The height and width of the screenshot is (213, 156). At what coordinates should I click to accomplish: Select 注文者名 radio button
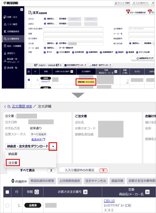57,43
